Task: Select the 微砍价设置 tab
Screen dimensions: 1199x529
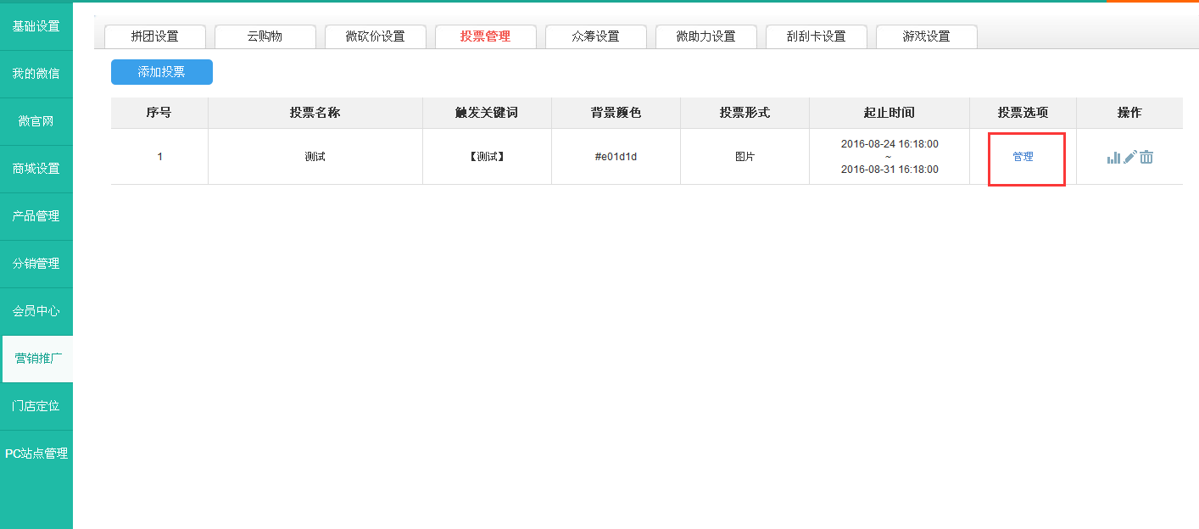Action: point(375,36)
